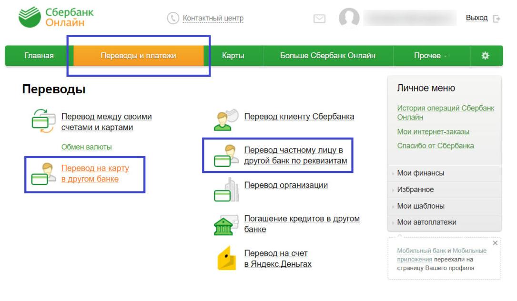Viewport: 517px width, 301px height.
Task: Open Спасибо от Сбербанка link
Action: click(x=435, y=146)
